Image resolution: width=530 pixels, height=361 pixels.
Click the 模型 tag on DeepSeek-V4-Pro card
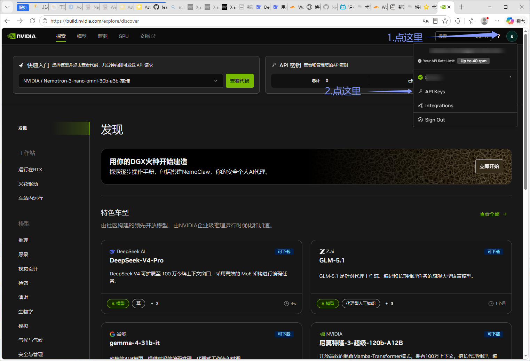[118, 304]
